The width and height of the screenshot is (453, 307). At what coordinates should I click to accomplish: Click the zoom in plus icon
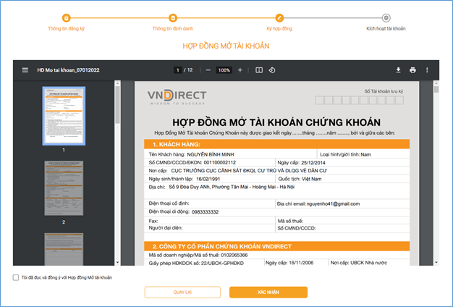point(240,70)
